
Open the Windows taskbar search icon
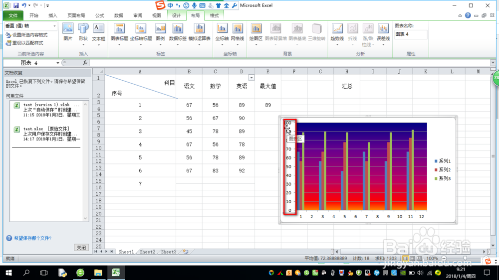(x=26, y=273)
